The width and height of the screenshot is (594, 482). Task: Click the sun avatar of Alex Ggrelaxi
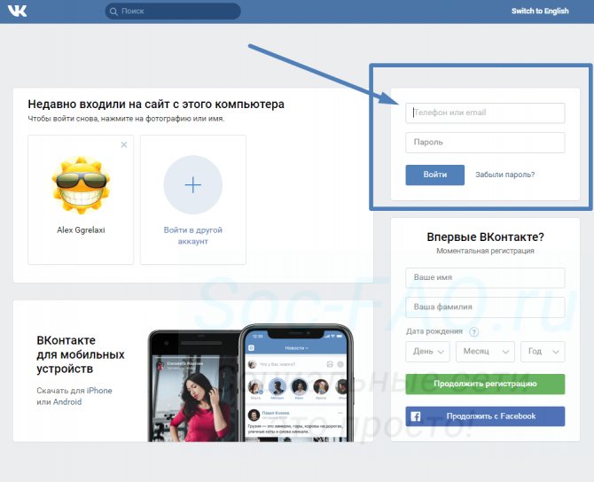tap(81, 185)
